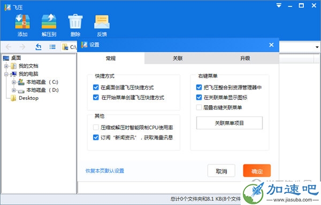Viewport: 321px width, 205px height.
Task: Minimize the 飞压 main window
Action: [x=290, y=6]
